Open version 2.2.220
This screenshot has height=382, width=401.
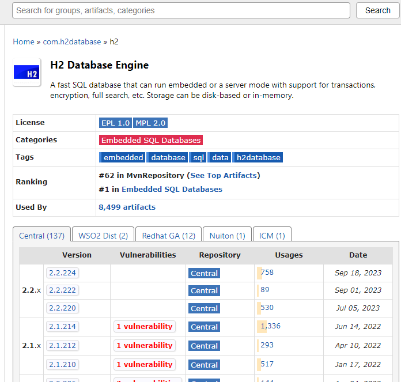click(x=62, y=308)
